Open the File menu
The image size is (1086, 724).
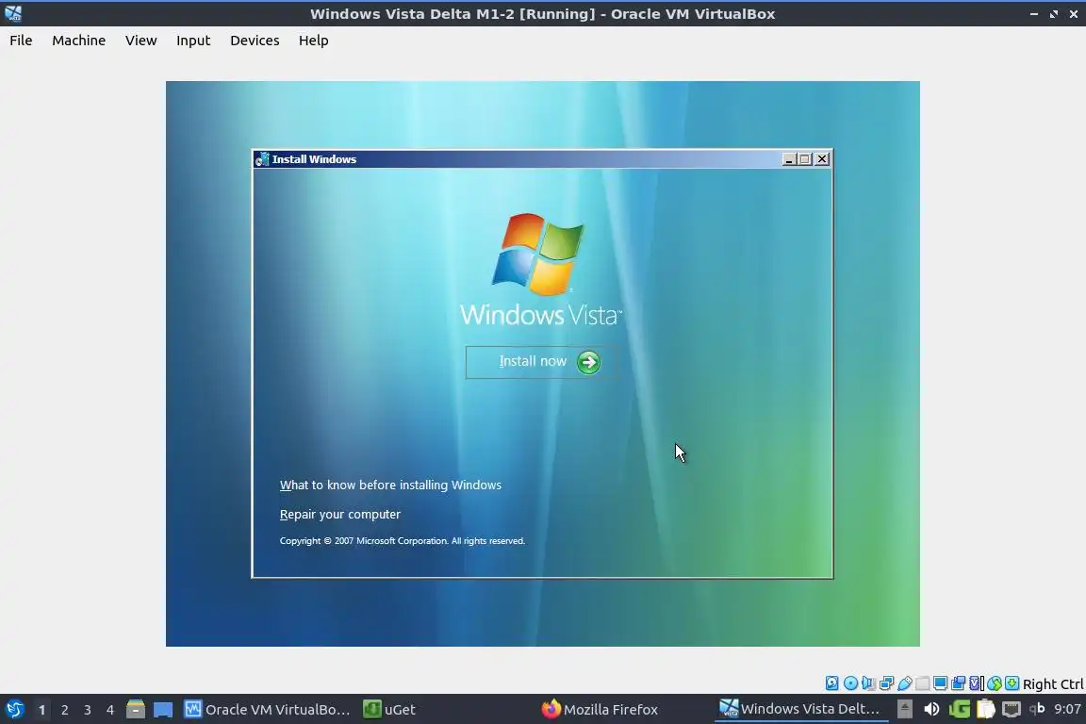(21, 41)
